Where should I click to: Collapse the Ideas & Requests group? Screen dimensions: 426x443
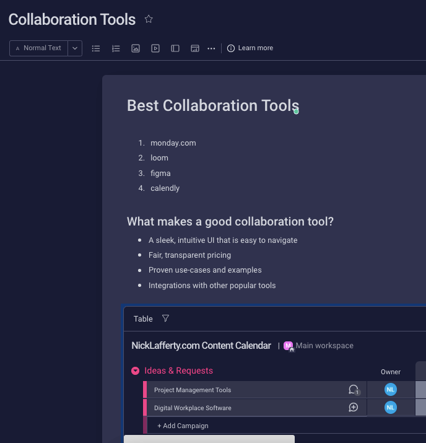(x=135, y=371)
